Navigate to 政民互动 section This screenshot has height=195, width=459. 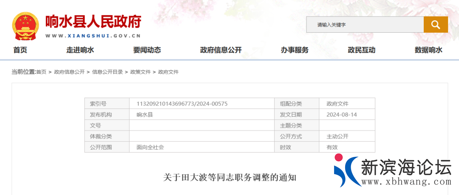point(361,50)
